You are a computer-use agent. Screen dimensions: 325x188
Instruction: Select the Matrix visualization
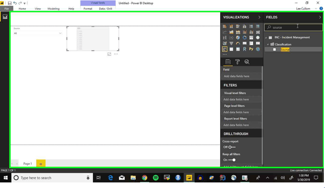(238, 49)
